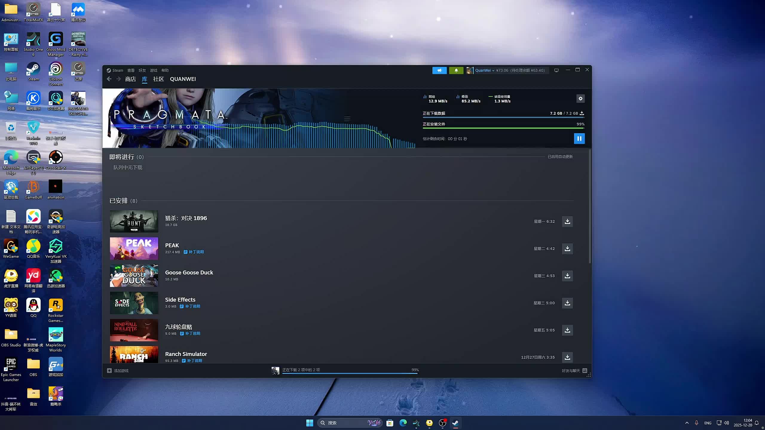Download the Goose Goose Duck update now

[567, 276]
